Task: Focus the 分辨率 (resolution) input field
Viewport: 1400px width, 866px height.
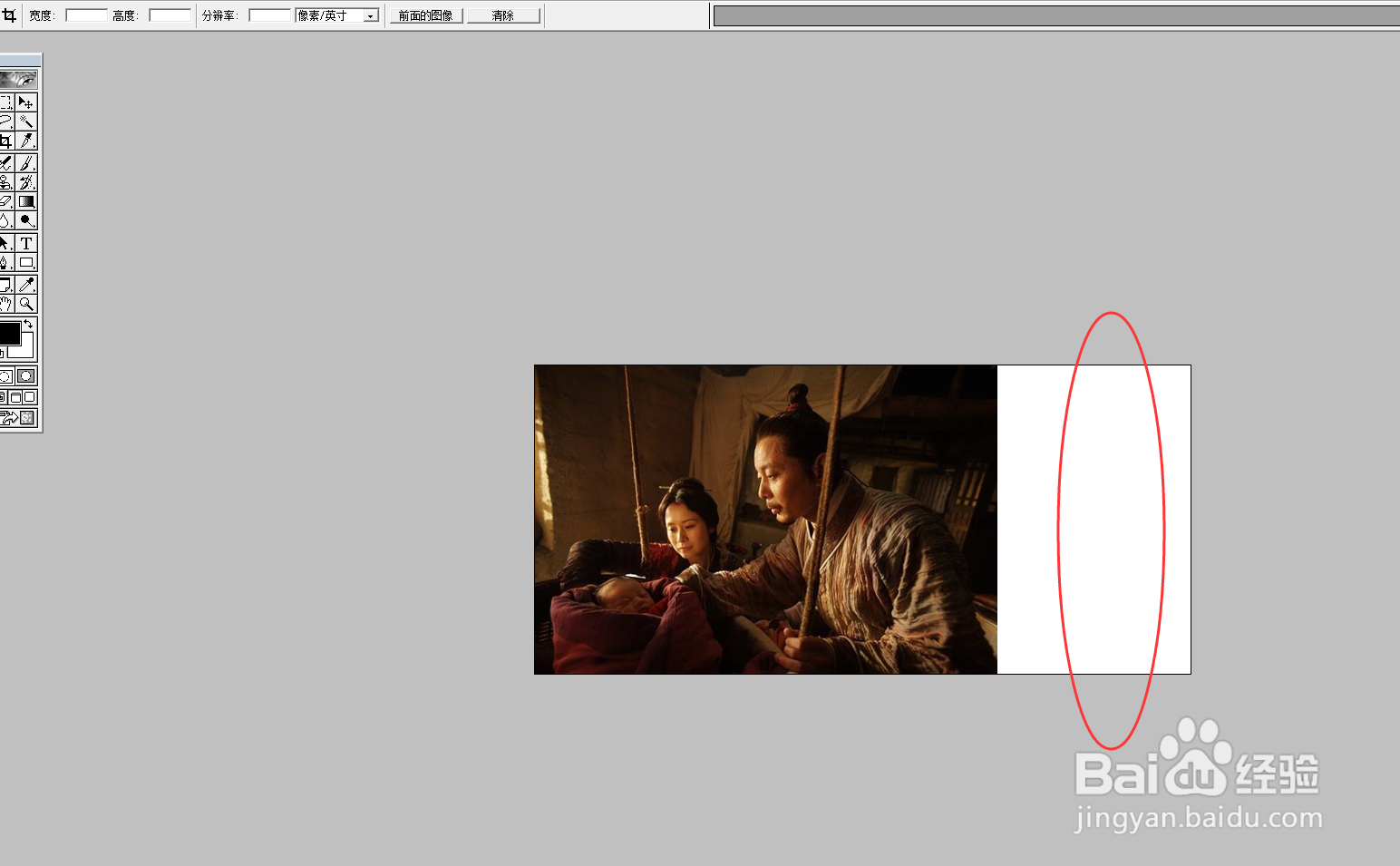Action: coord(269,15)
